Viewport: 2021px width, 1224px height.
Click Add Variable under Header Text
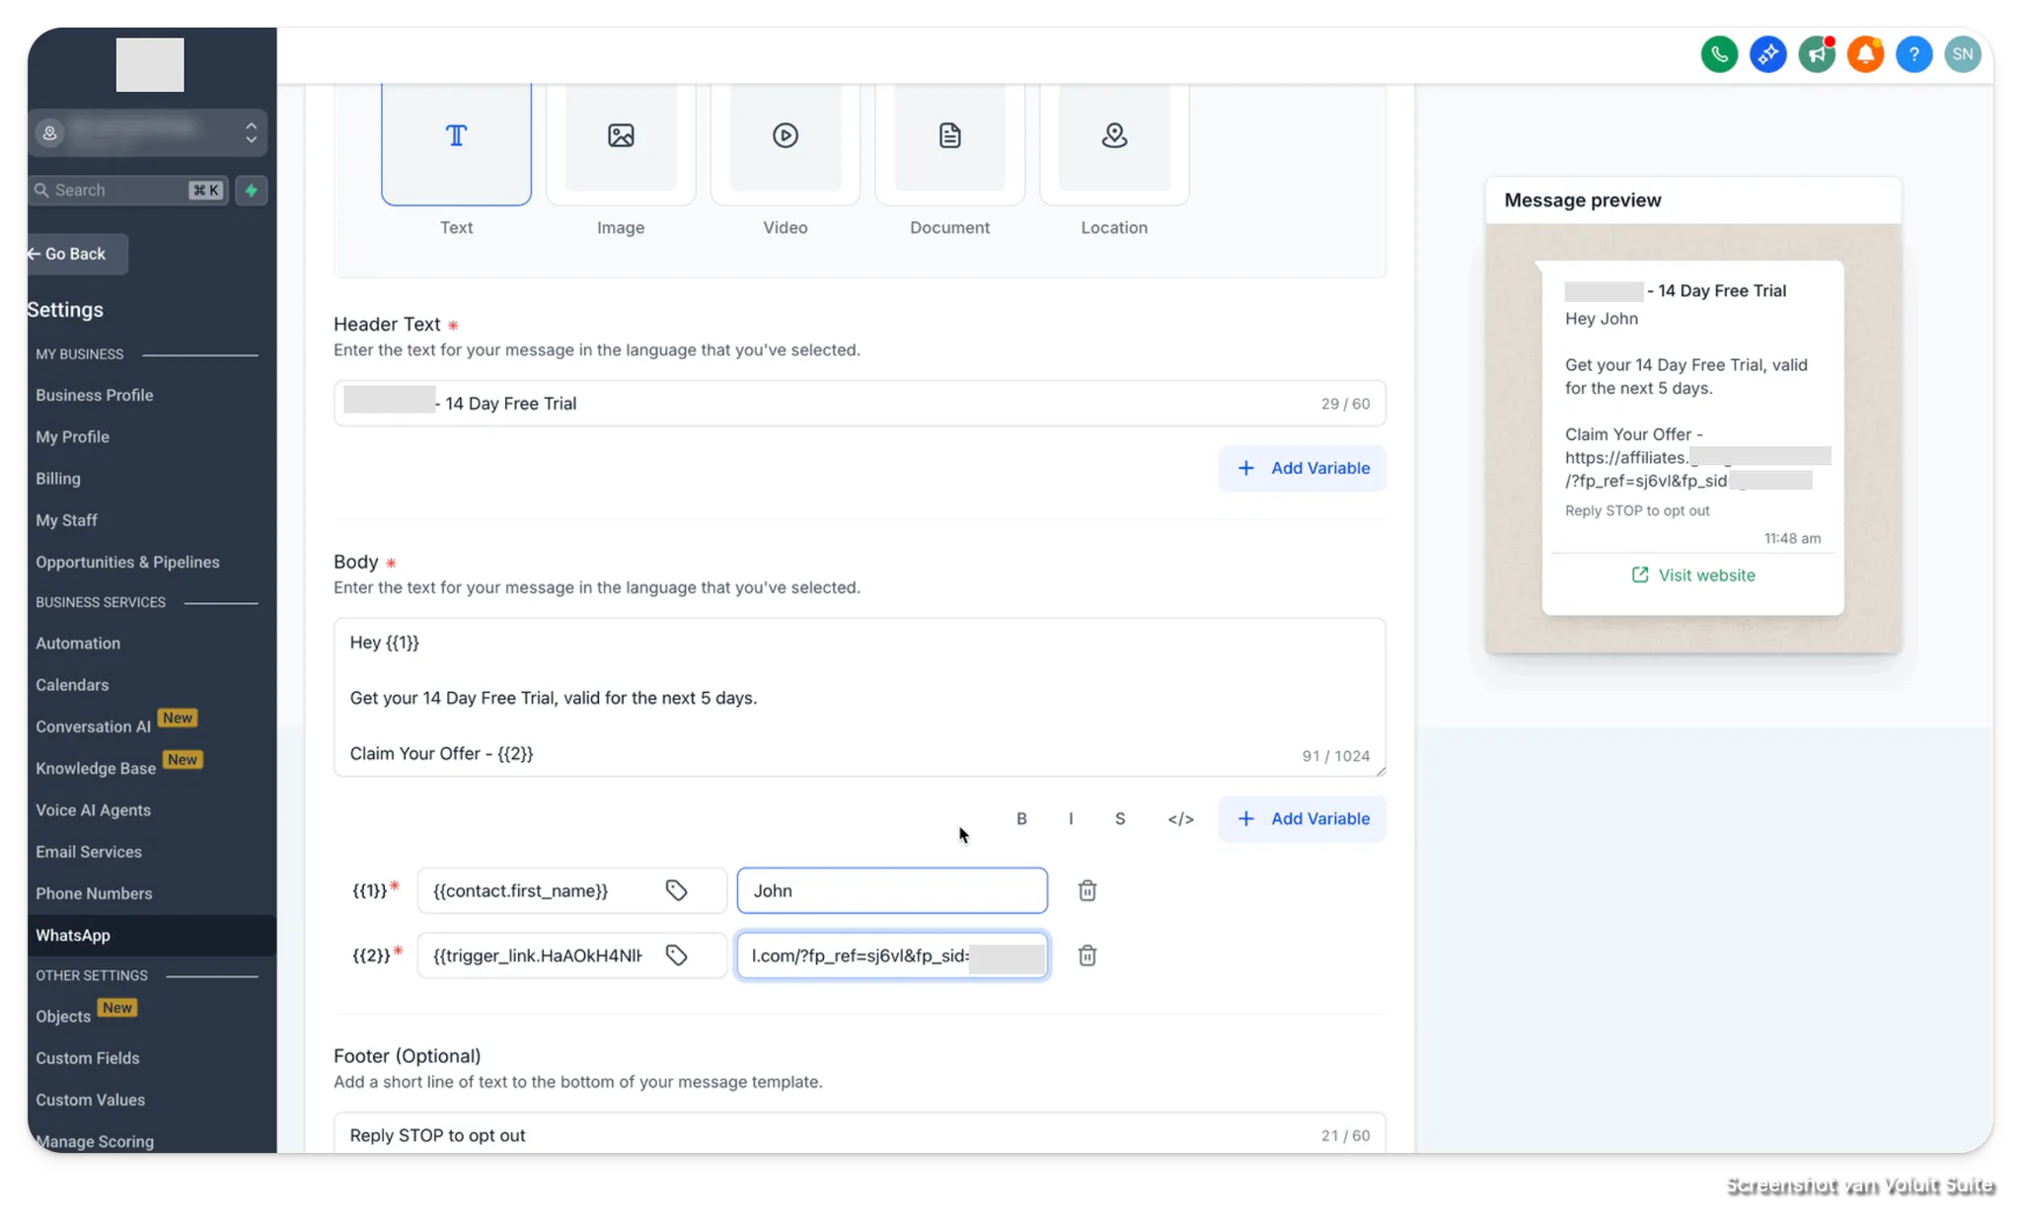[x=1302, y=468]
